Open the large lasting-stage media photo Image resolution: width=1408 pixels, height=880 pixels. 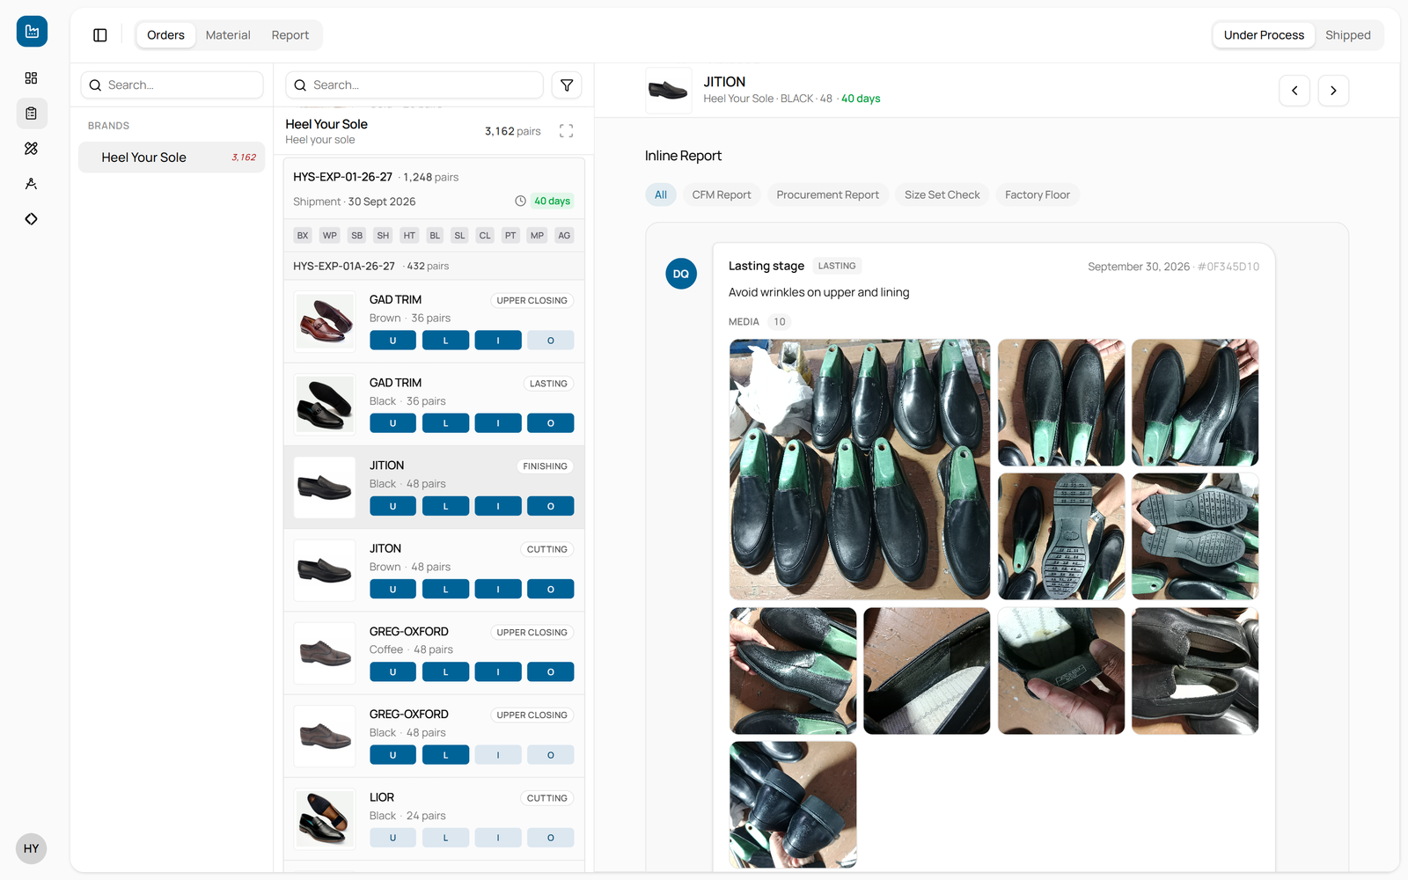point(860,469)
